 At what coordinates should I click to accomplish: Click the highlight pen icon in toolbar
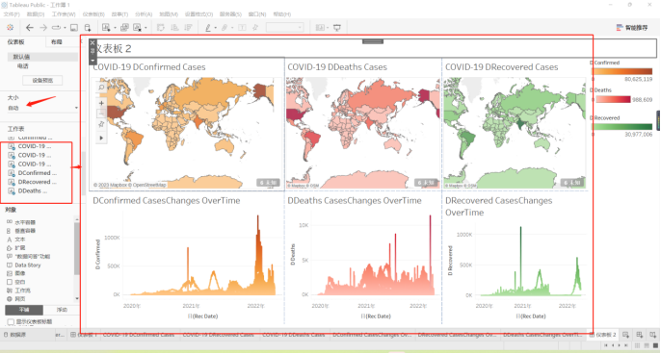[208, 27]
